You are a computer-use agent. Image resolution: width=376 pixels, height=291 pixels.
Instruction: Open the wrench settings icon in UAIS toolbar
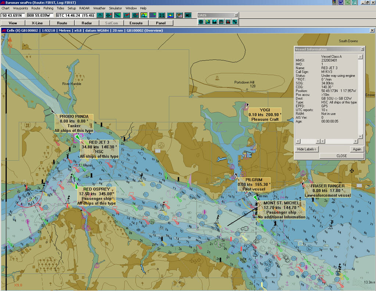pos(234,22)
